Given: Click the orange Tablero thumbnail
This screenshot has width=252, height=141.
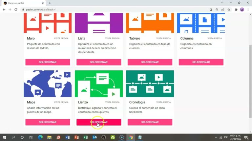Looking at the screenshot, I should point(150,23).
